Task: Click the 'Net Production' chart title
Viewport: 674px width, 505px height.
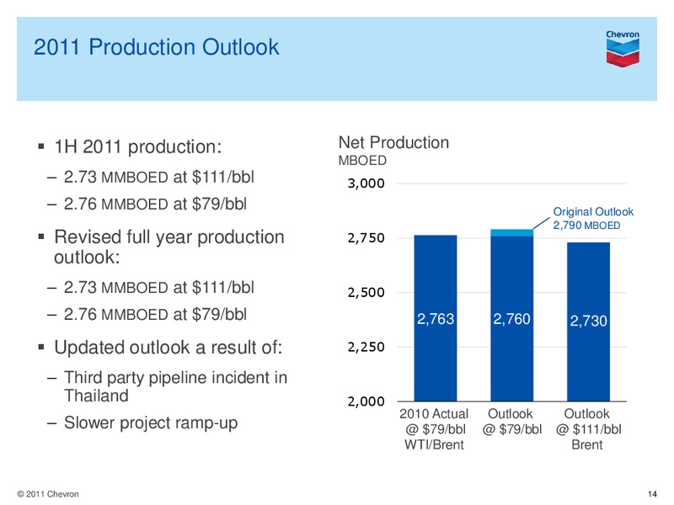Action: 393,142
